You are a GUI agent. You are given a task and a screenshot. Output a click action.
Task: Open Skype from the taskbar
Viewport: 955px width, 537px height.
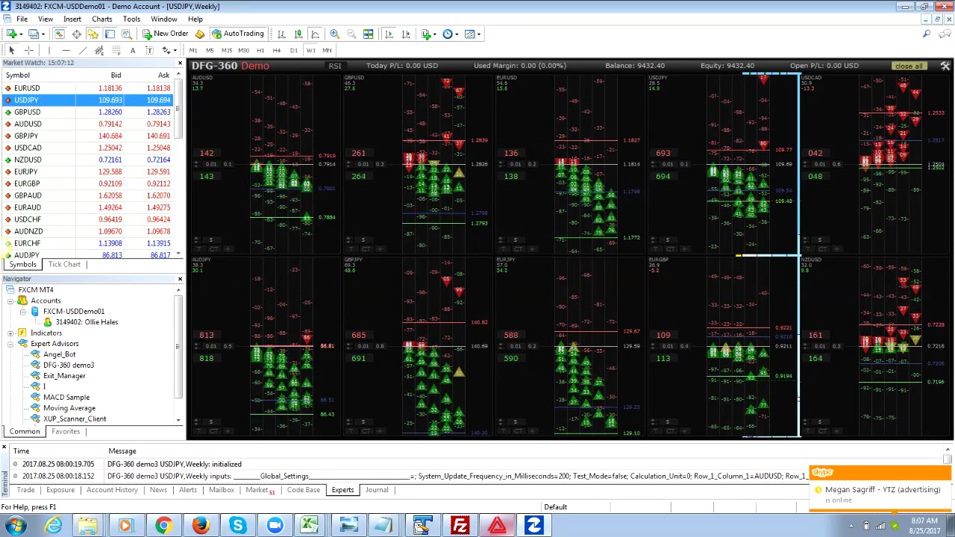237,526
